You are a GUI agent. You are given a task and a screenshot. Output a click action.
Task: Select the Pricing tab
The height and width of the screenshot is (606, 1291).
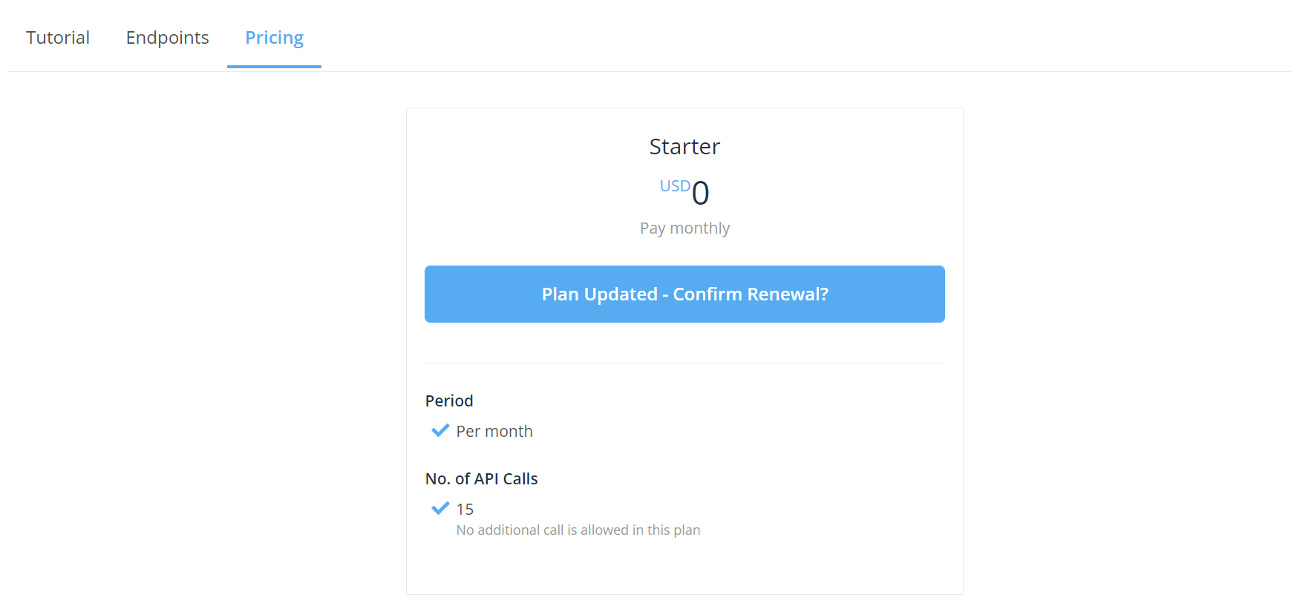tap(274, 38)
